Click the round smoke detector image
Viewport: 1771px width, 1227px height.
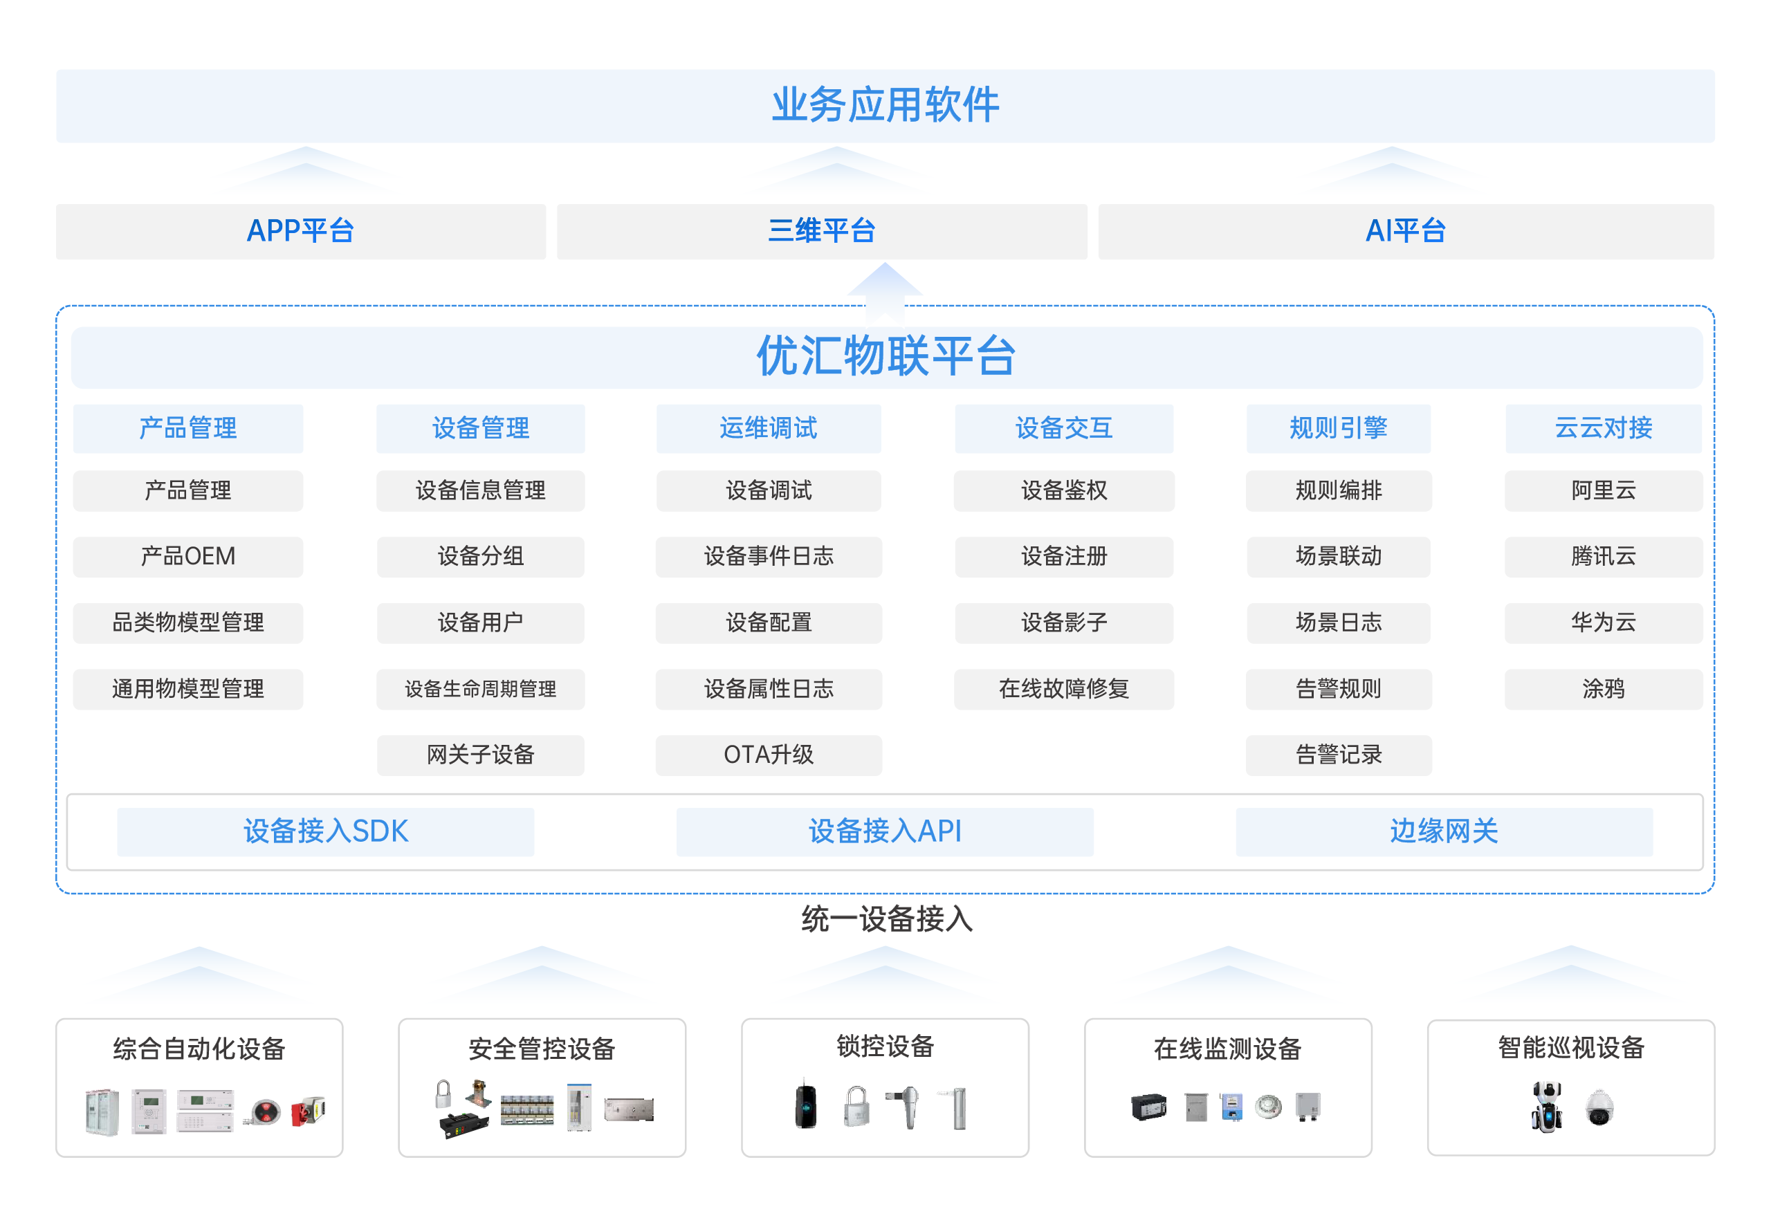coord(1268,1107)
